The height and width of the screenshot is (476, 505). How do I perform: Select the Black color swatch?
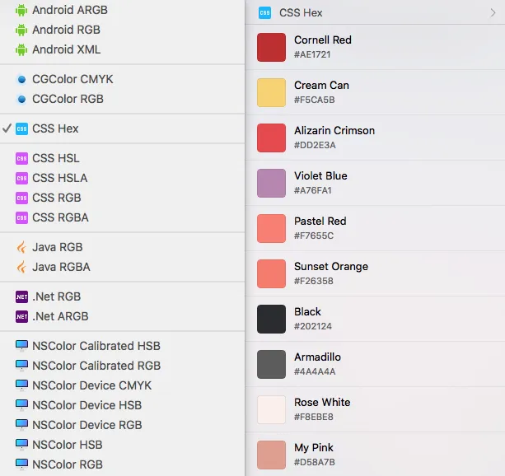coord(271,319)
